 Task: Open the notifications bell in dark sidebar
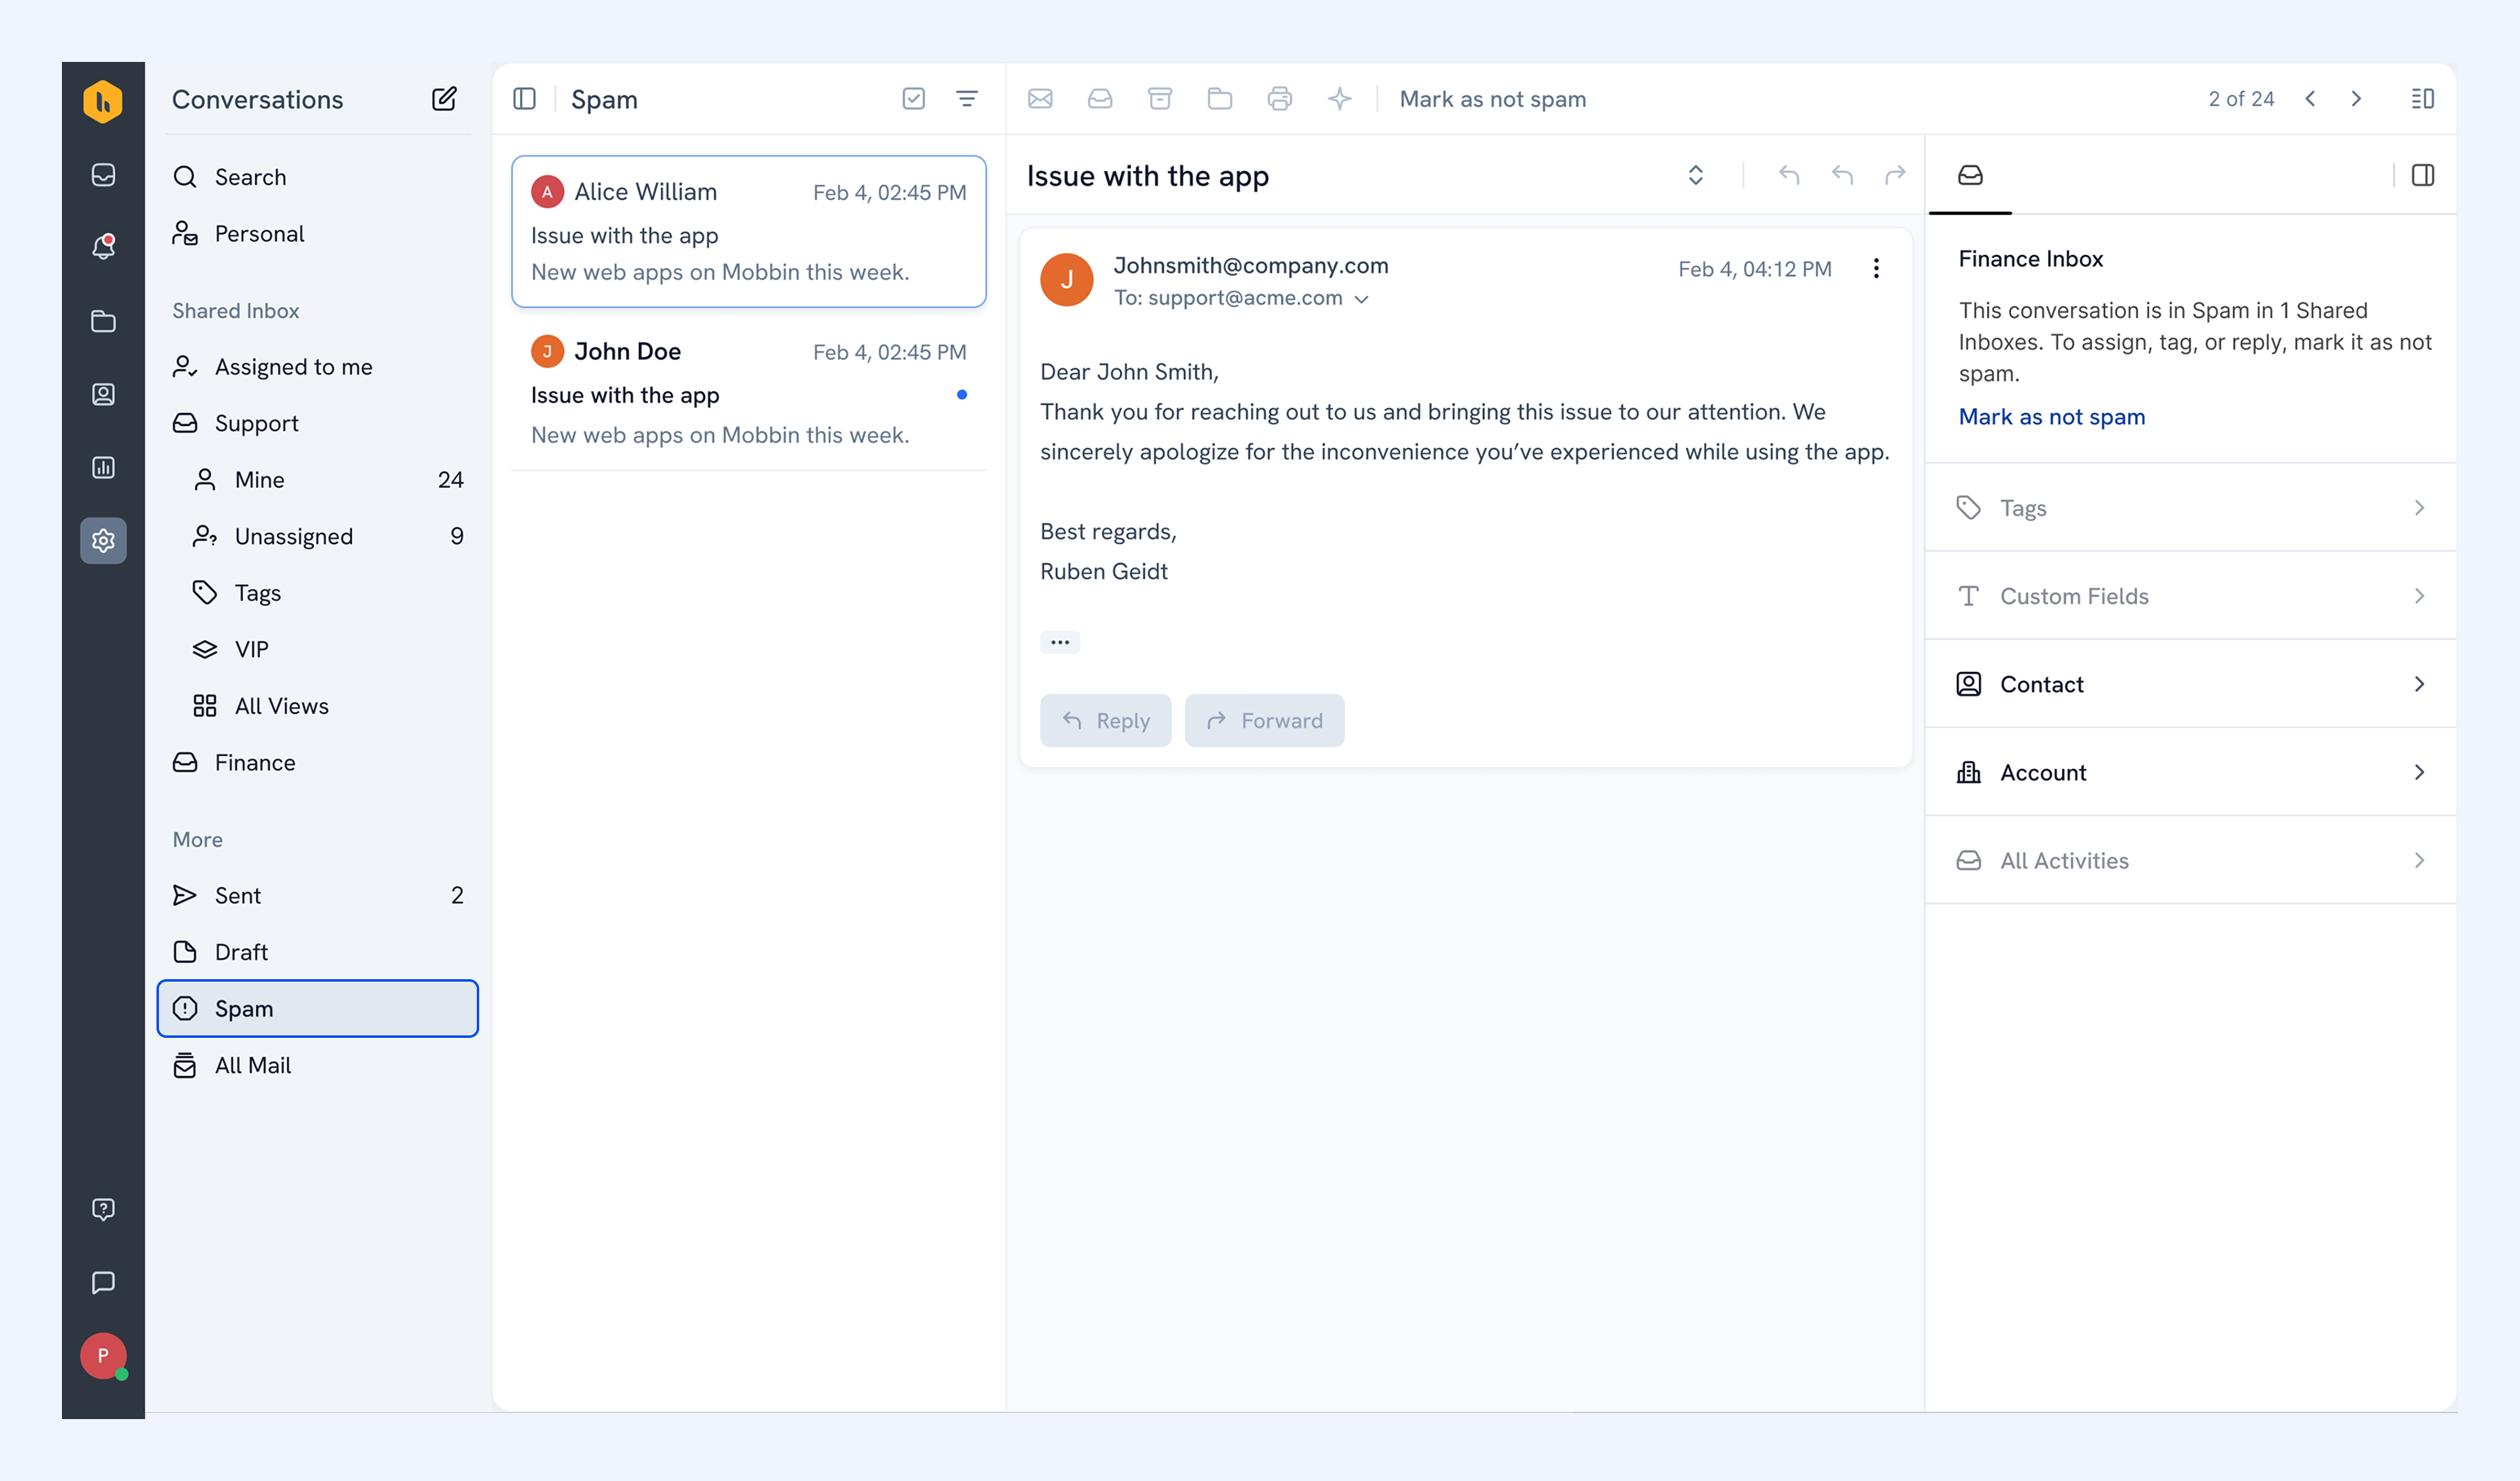point(103,247)
